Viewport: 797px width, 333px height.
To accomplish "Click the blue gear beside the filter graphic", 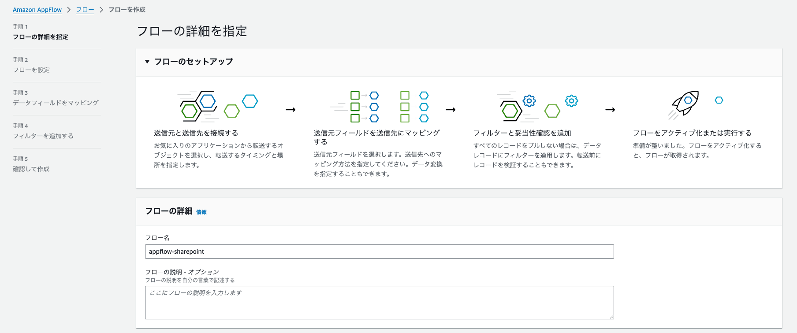I will [572, 101].
